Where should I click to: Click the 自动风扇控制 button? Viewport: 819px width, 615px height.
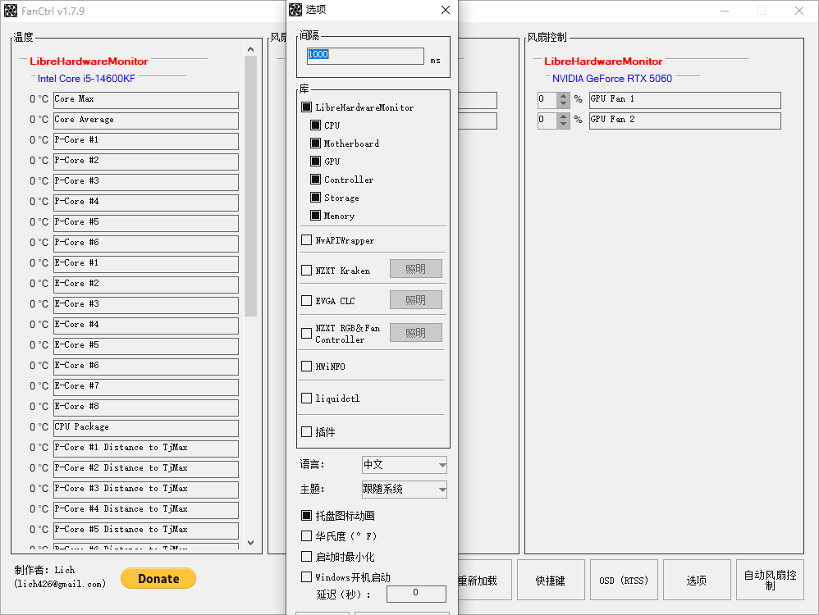770,581
